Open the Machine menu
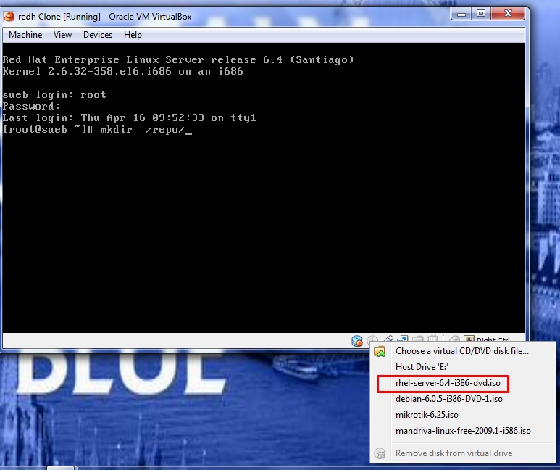The image size is (560, 470). [25, 35]
